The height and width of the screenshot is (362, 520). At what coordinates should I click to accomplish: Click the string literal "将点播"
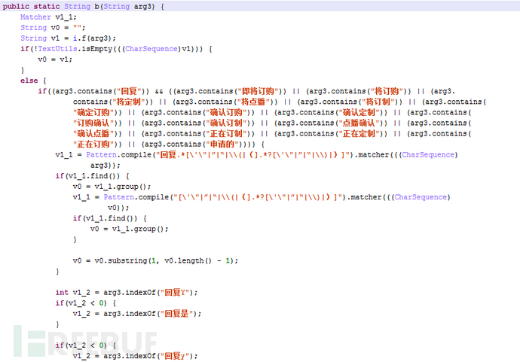point(253,102)
